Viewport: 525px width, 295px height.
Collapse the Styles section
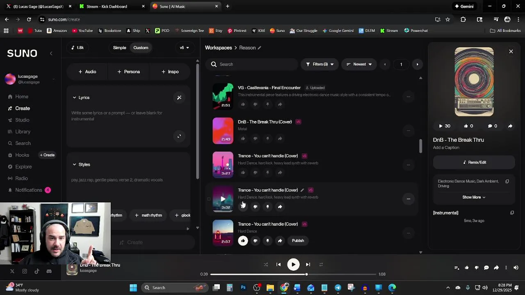74,165
